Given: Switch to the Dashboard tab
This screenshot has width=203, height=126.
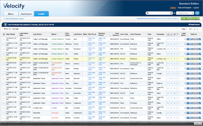Looking at the screenshot, I should pos(26,14).
